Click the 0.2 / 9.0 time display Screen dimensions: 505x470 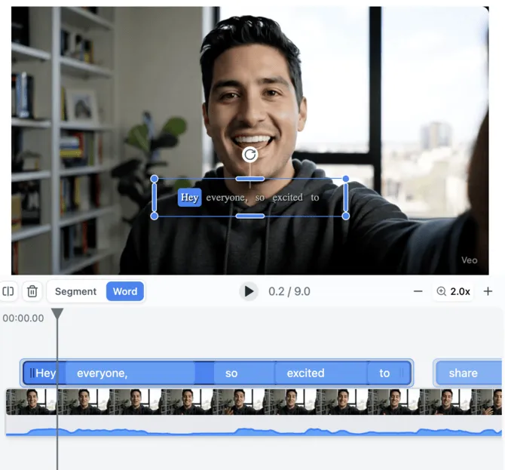[289, 291]
